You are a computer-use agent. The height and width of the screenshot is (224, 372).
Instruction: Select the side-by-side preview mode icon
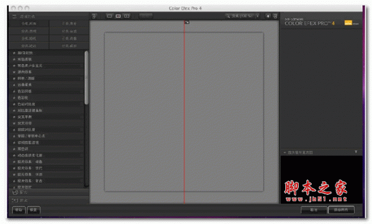coord(126,16)
